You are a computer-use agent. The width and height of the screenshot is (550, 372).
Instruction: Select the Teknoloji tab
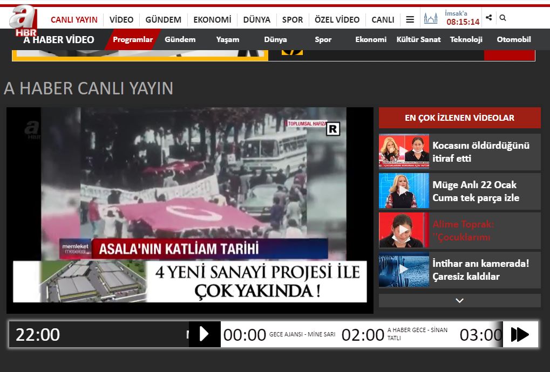466,39
